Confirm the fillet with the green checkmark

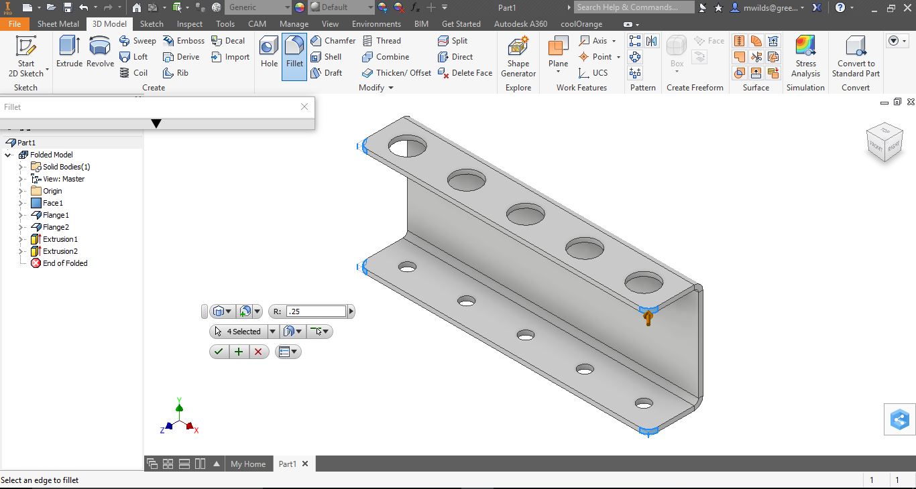click(219, 352)
